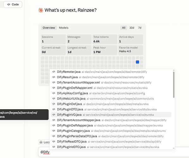Click the @Dify message input field

pos(114,152)
